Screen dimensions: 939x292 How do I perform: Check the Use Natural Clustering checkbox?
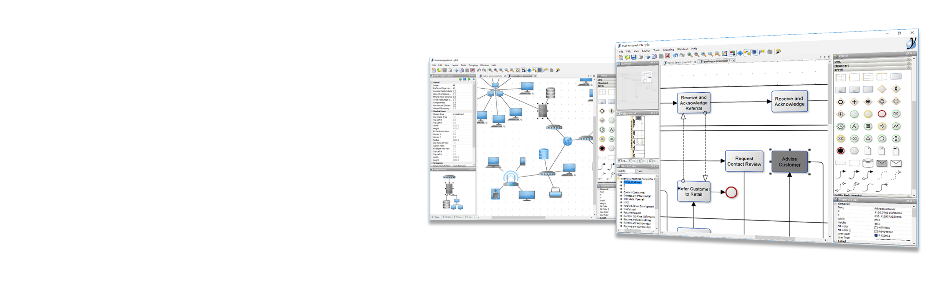point(455,106)
